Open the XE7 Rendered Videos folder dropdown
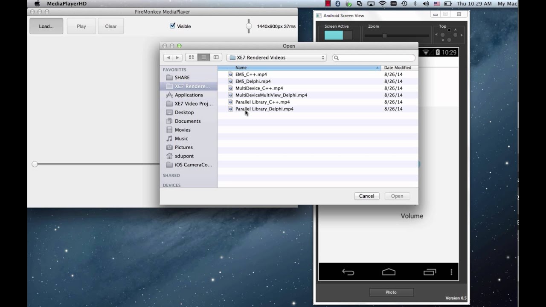The height and width of the screenshot is (307, 546). click(x=277, y=58)
